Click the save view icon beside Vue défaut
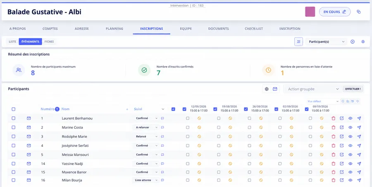The width and height of the screenshot is (372, 187). [348, 101]
